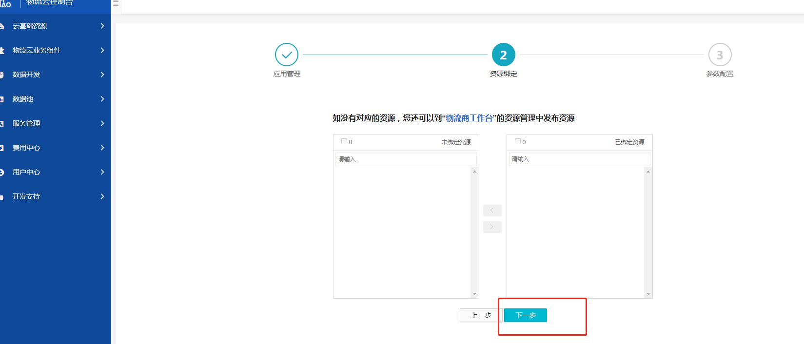Open 数据池 menu item

56,99
